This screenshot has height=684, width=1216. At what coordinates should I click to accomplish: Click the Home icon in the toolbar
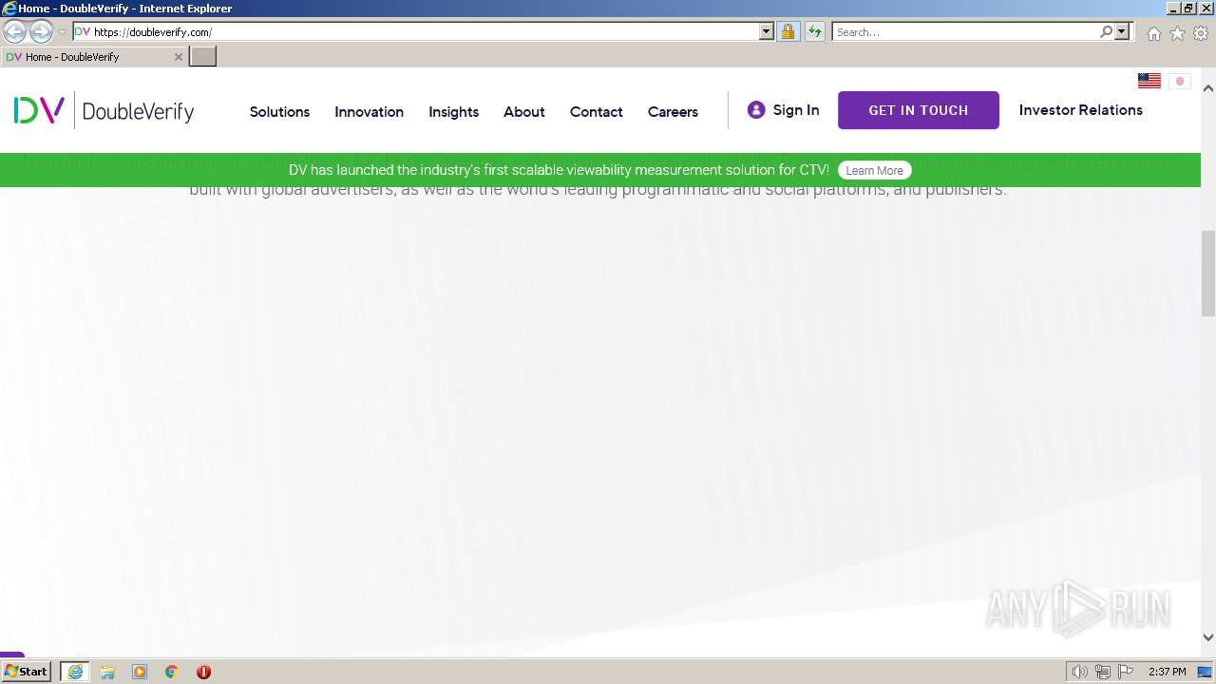click(1153, 33)
